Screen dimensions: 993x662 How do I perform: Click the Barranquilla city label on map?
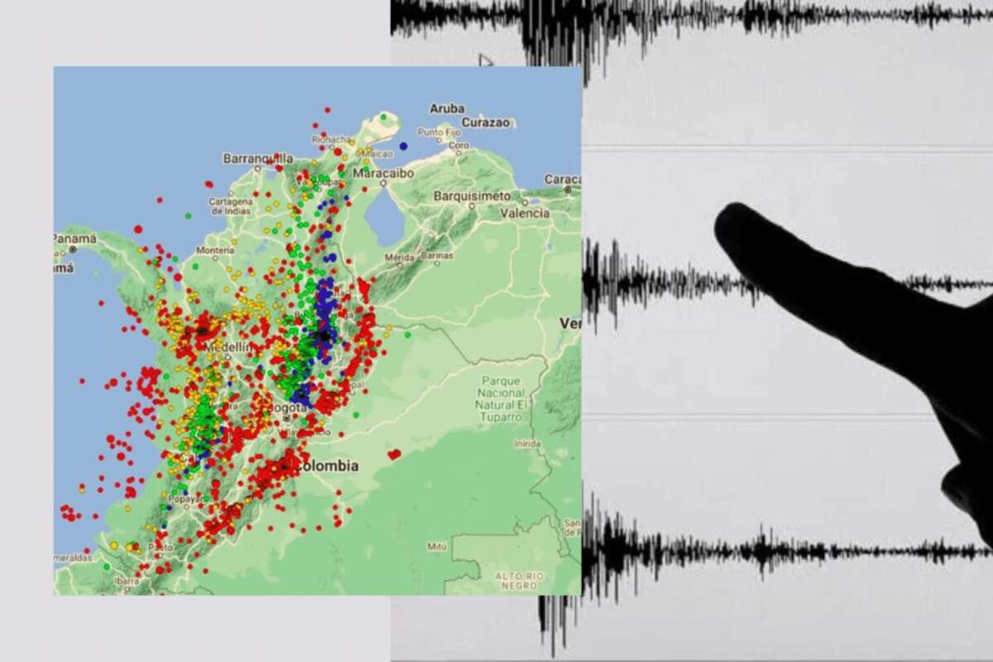click(x=258, y=158)
